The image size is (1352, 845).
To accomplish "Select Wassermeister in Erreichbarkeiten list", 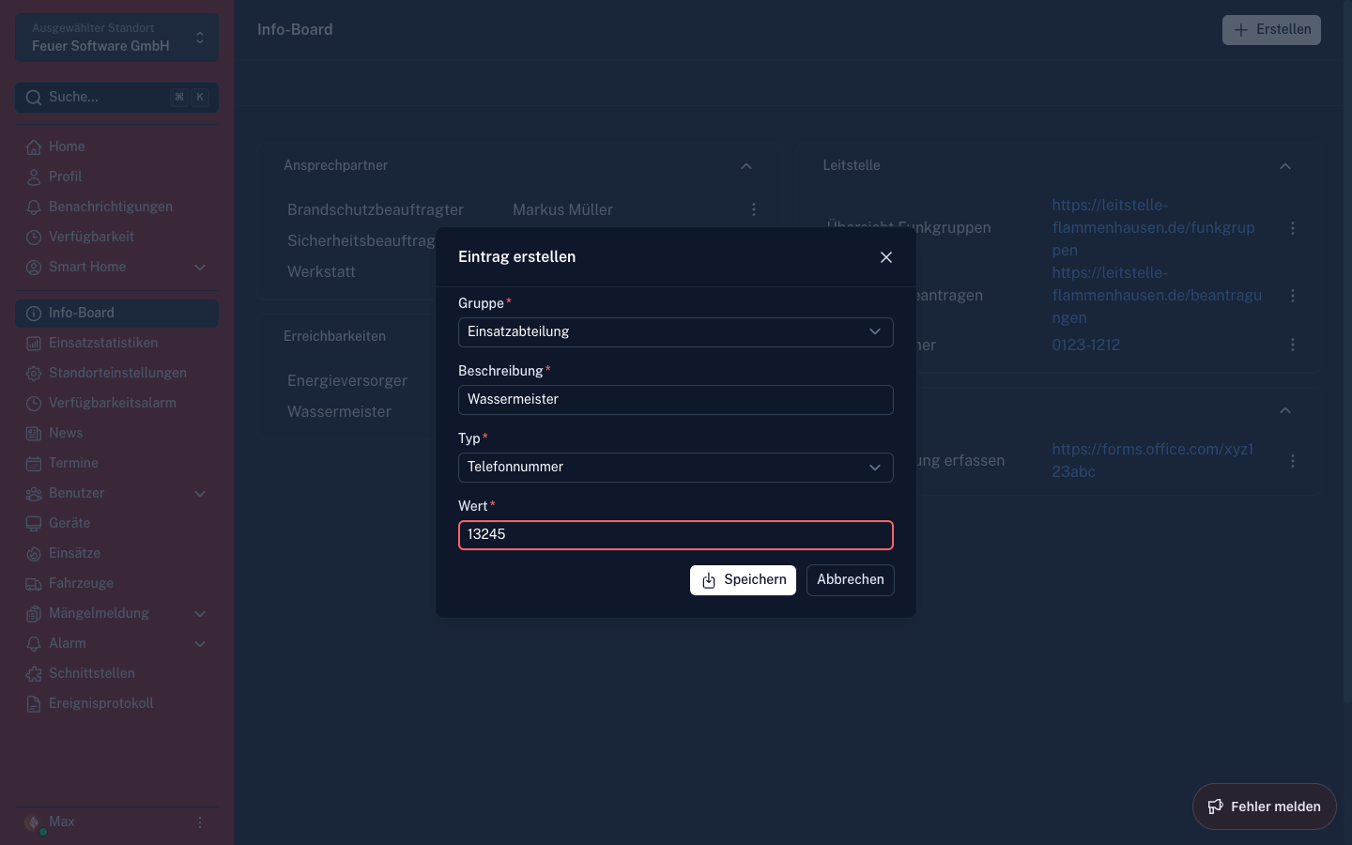I will pyautogui.click(x=339, y=411).
